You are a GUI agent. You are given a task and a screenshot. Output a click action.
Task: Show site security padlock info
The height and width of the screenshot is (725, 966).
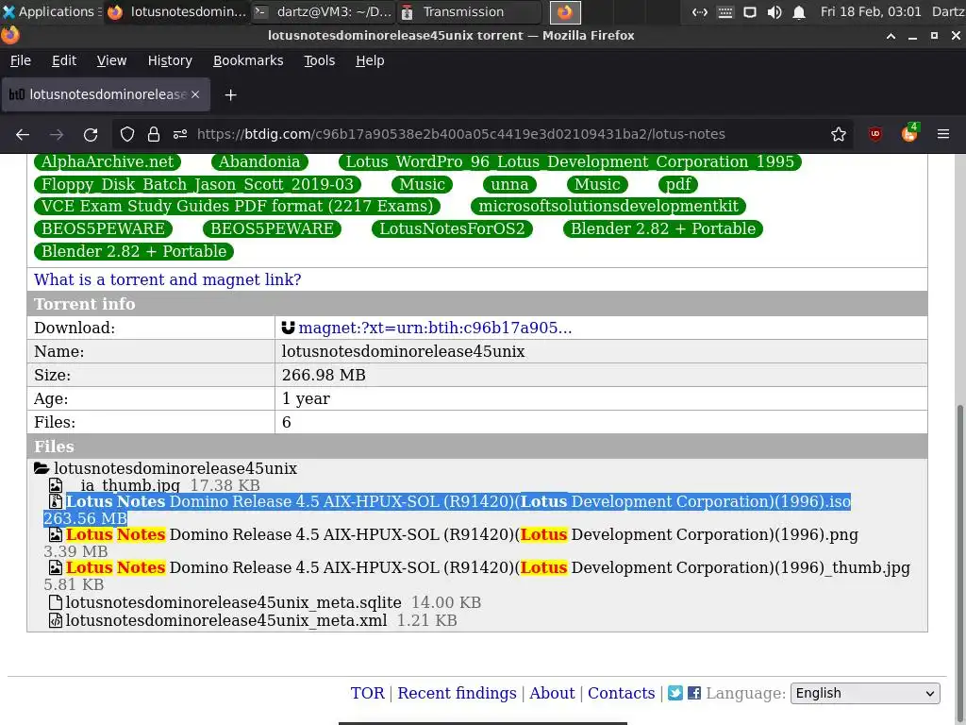point(154,134)
